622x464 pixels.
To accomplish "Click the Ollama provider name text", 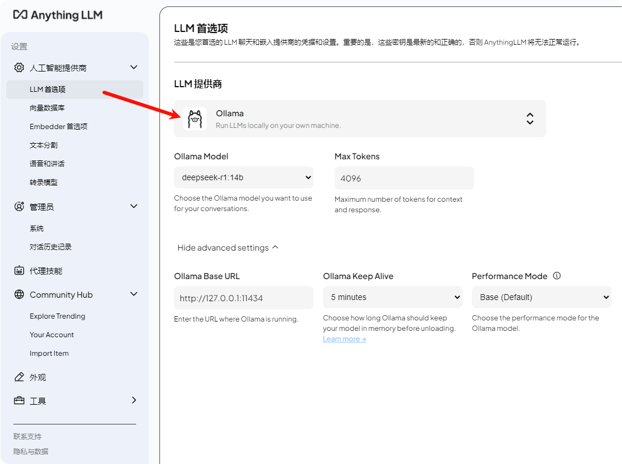I will [230, 113].
